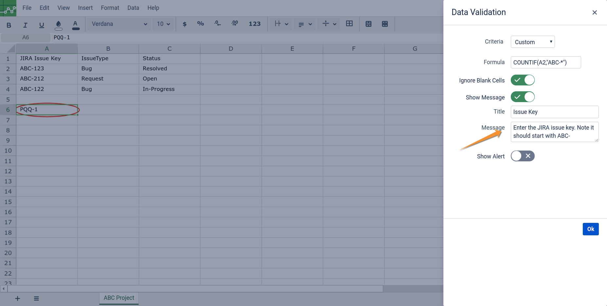Screen dimensions: 607x306
Task: Click the grid table icon in toolbar
Action: (x=385, y=24)
